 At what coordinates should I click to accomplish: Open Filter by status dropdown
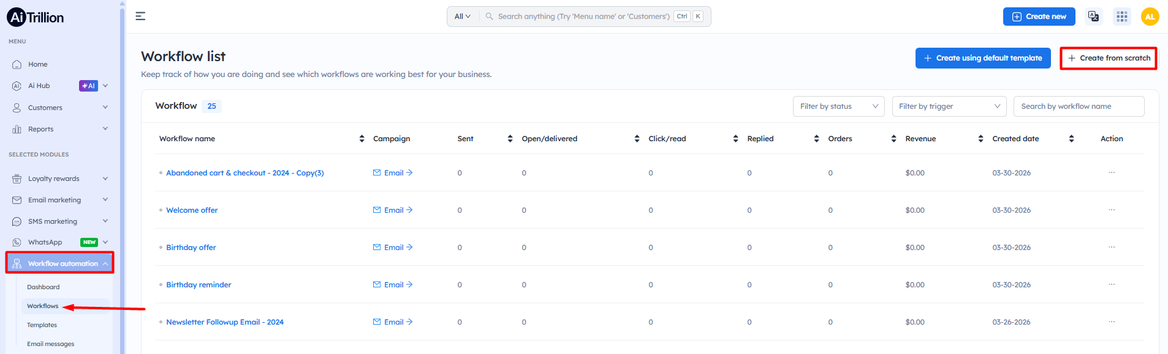point(838,106)
